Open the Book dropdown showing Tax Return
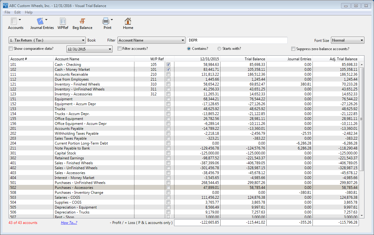Screen dimensions: 374x235 pyautogui.click(x=47, y=40)
